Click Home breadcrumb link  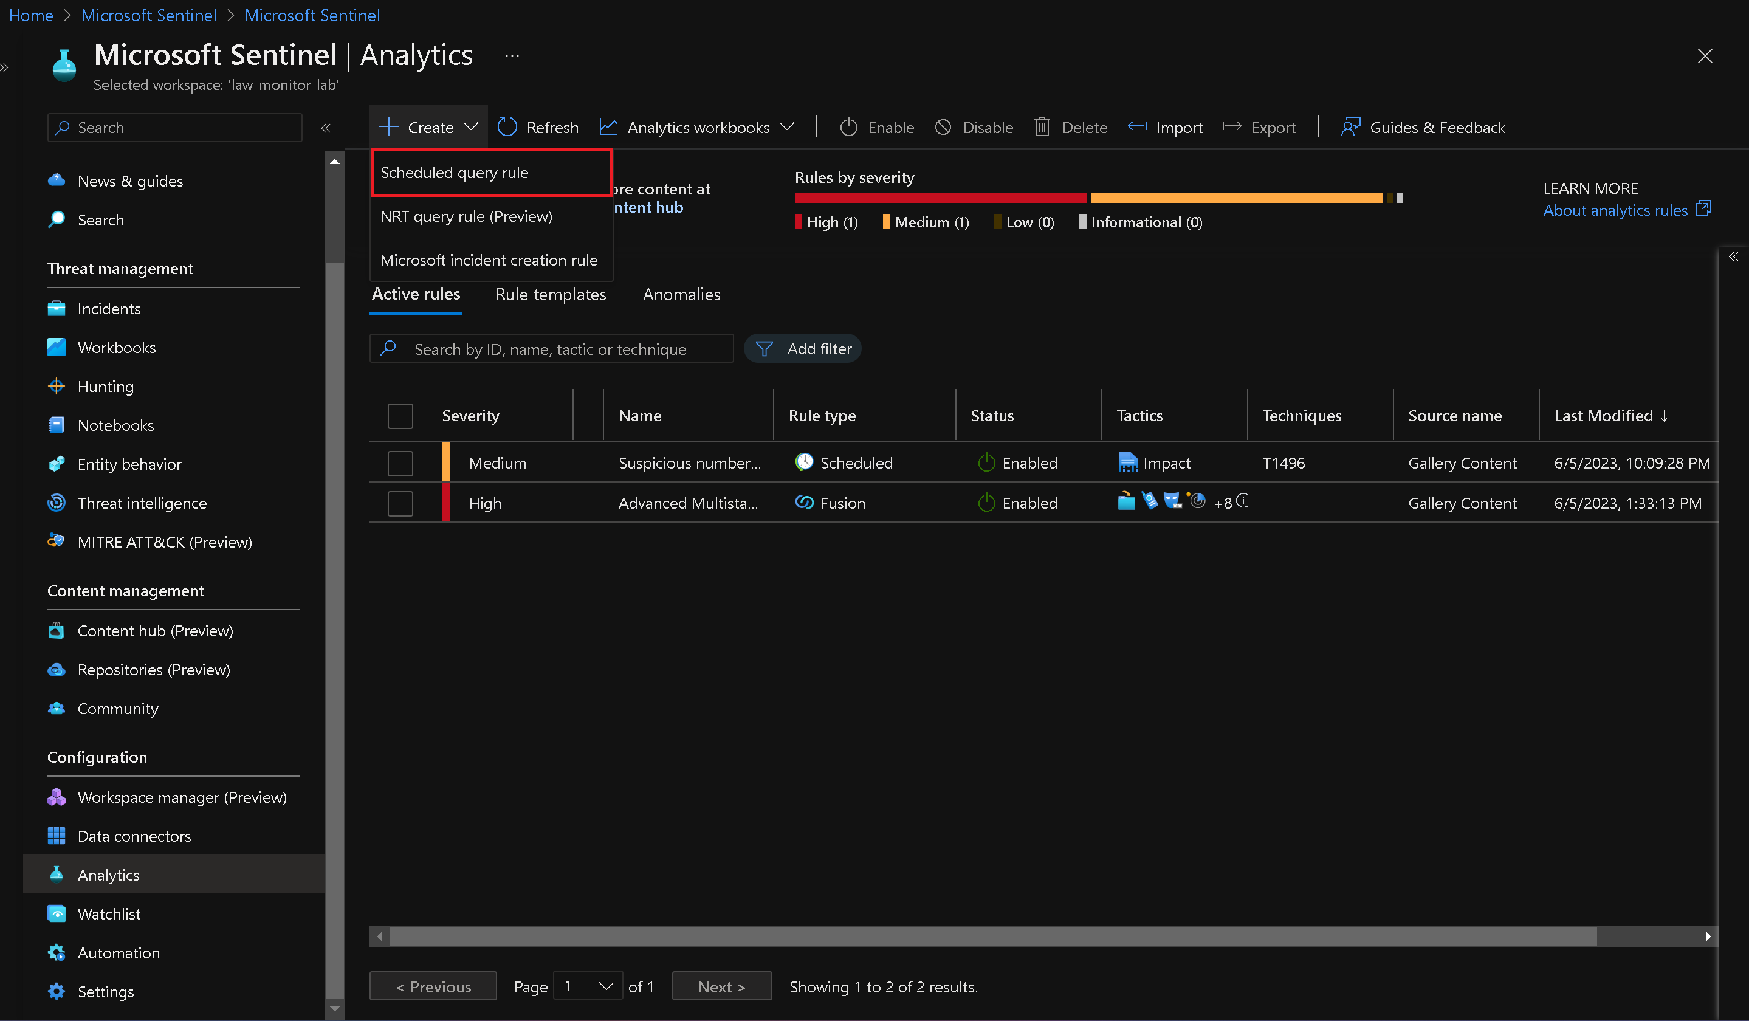(x=30, y=15)
